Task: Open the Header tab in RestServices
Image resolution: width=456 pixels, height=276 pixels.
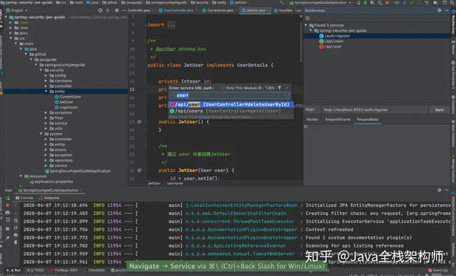Action: (313, 119)
